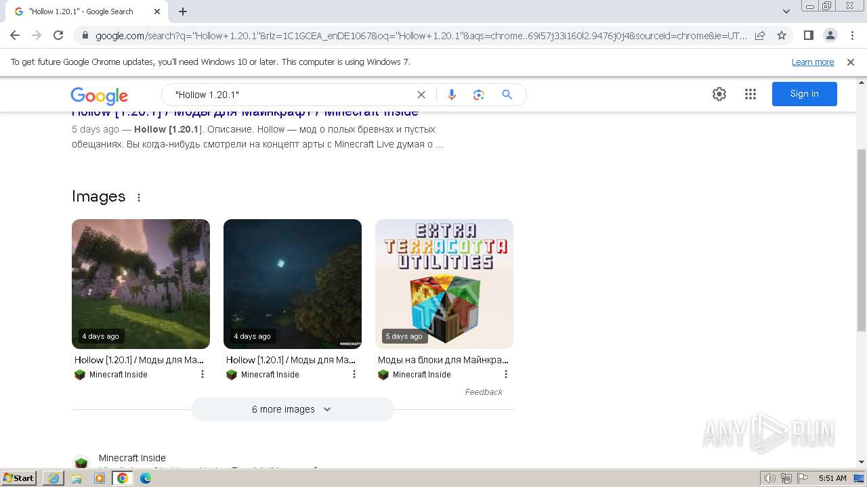This screenshot has height=487, width=867.
Task: Bookmark this tab with star icon
Action: pos(782,36)
